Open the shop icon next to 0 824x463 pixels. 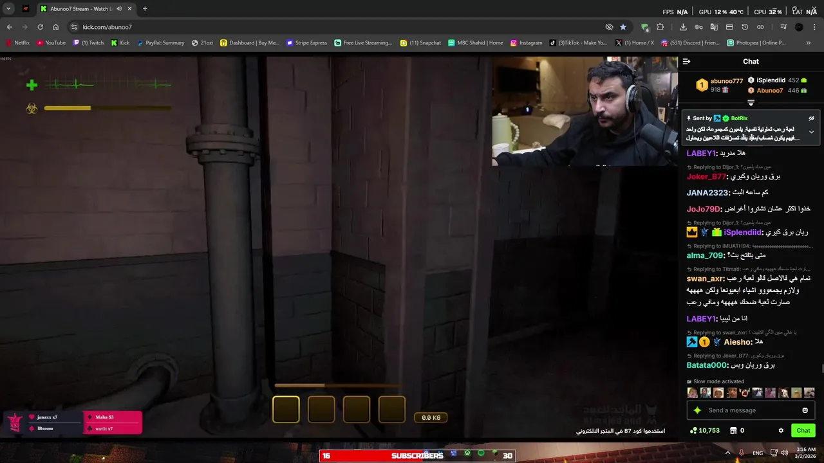click(732, 430)
